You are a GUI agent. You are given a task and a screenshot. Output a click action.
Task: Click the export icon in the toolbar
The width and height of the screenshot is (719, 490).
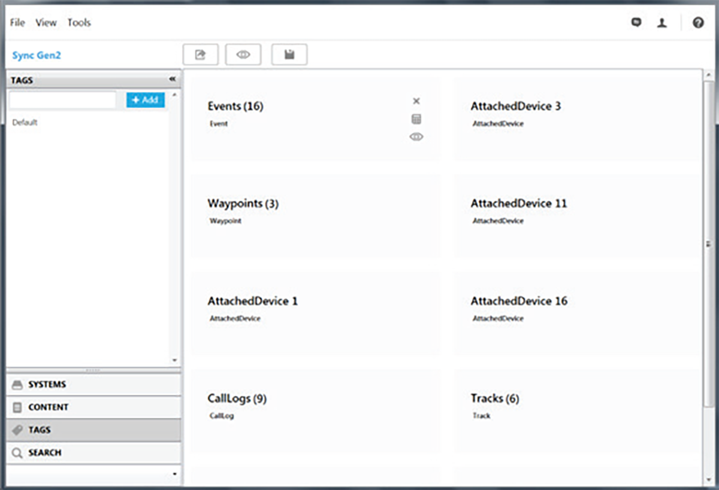click(x=200, y=54)
